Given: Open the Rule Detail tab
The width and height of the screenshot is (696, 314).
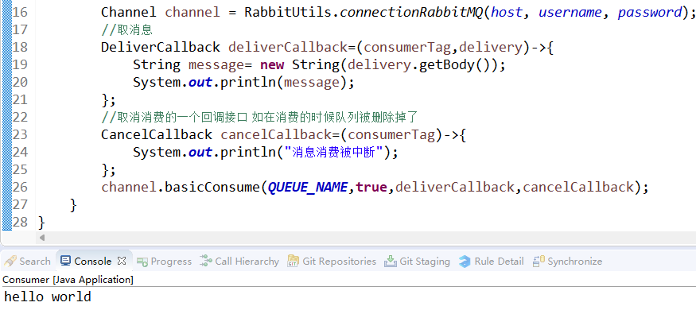Looking at the screenshot, I should coord(492,262).
